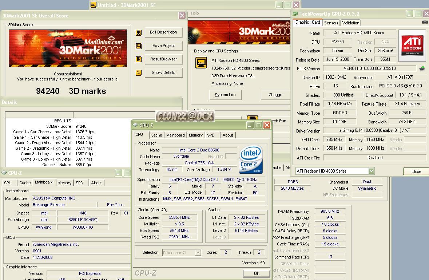Switch to Memory tab in left CPU-Z window
The image size is (429, 280).
[64, 183]
